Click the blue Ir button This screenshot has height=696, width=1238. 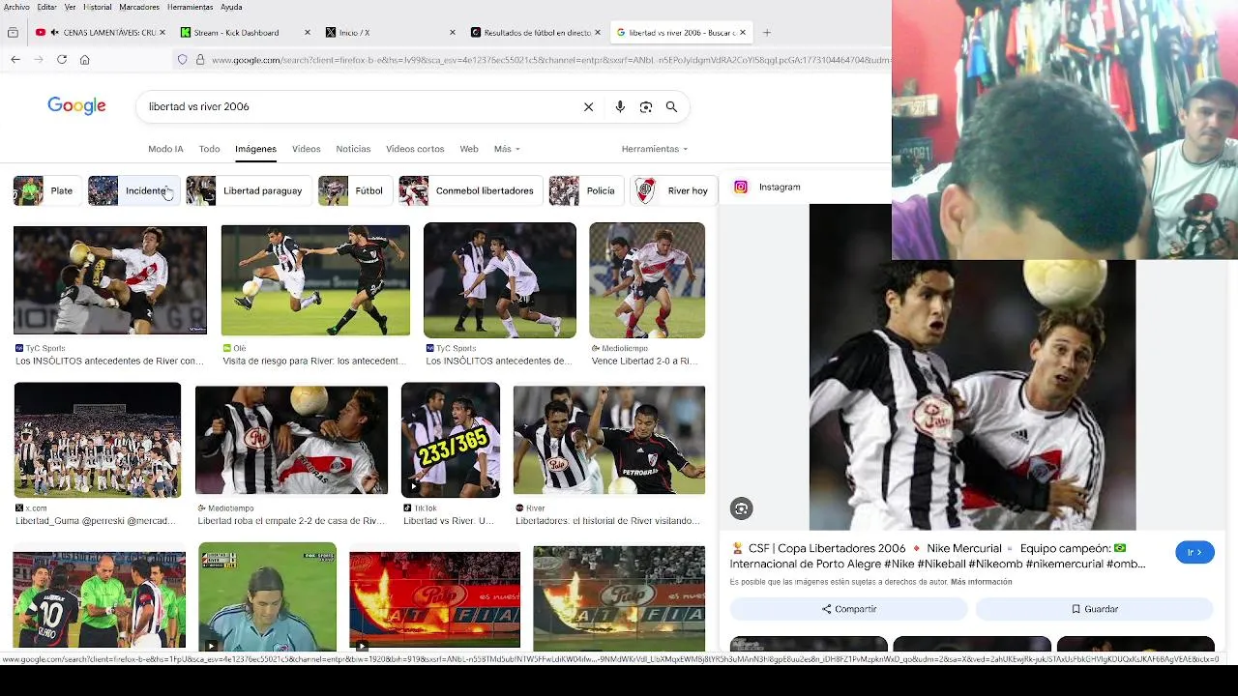(1194, 553)
